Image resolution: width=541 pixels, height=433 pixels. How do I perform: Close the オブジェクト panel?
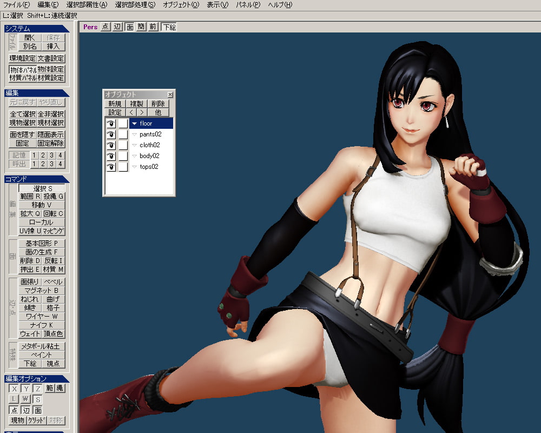[x=170, y=95]
